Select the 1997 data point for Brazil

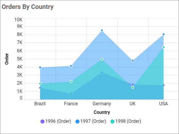[40, 68]
